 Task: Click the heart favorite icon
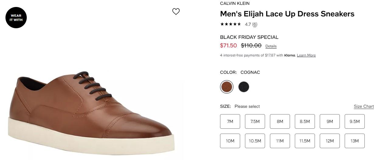[x=176, y=12]
